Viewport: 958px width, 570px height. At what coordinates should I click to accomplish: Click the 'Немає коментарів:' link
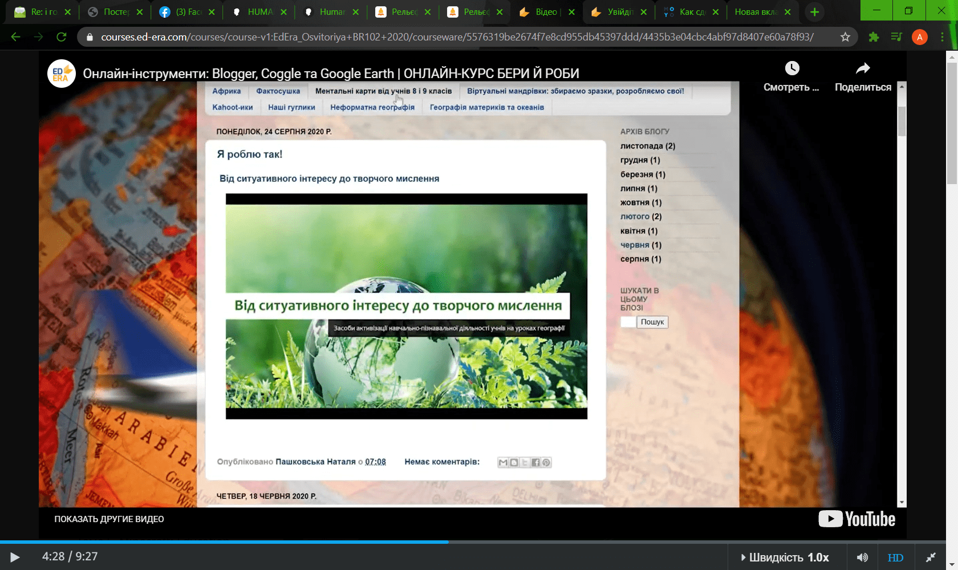coord(442,462)
